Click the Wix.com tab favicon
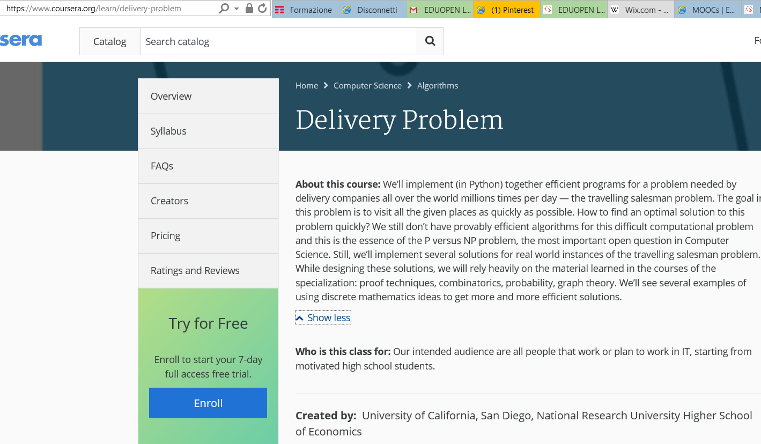This screenshot has width=761, height=444. pos(615,10)
